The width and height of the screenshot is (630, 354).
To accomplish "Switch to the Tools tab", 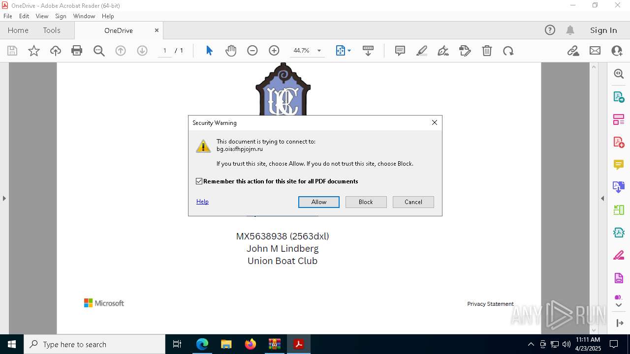I will [52, 30].
